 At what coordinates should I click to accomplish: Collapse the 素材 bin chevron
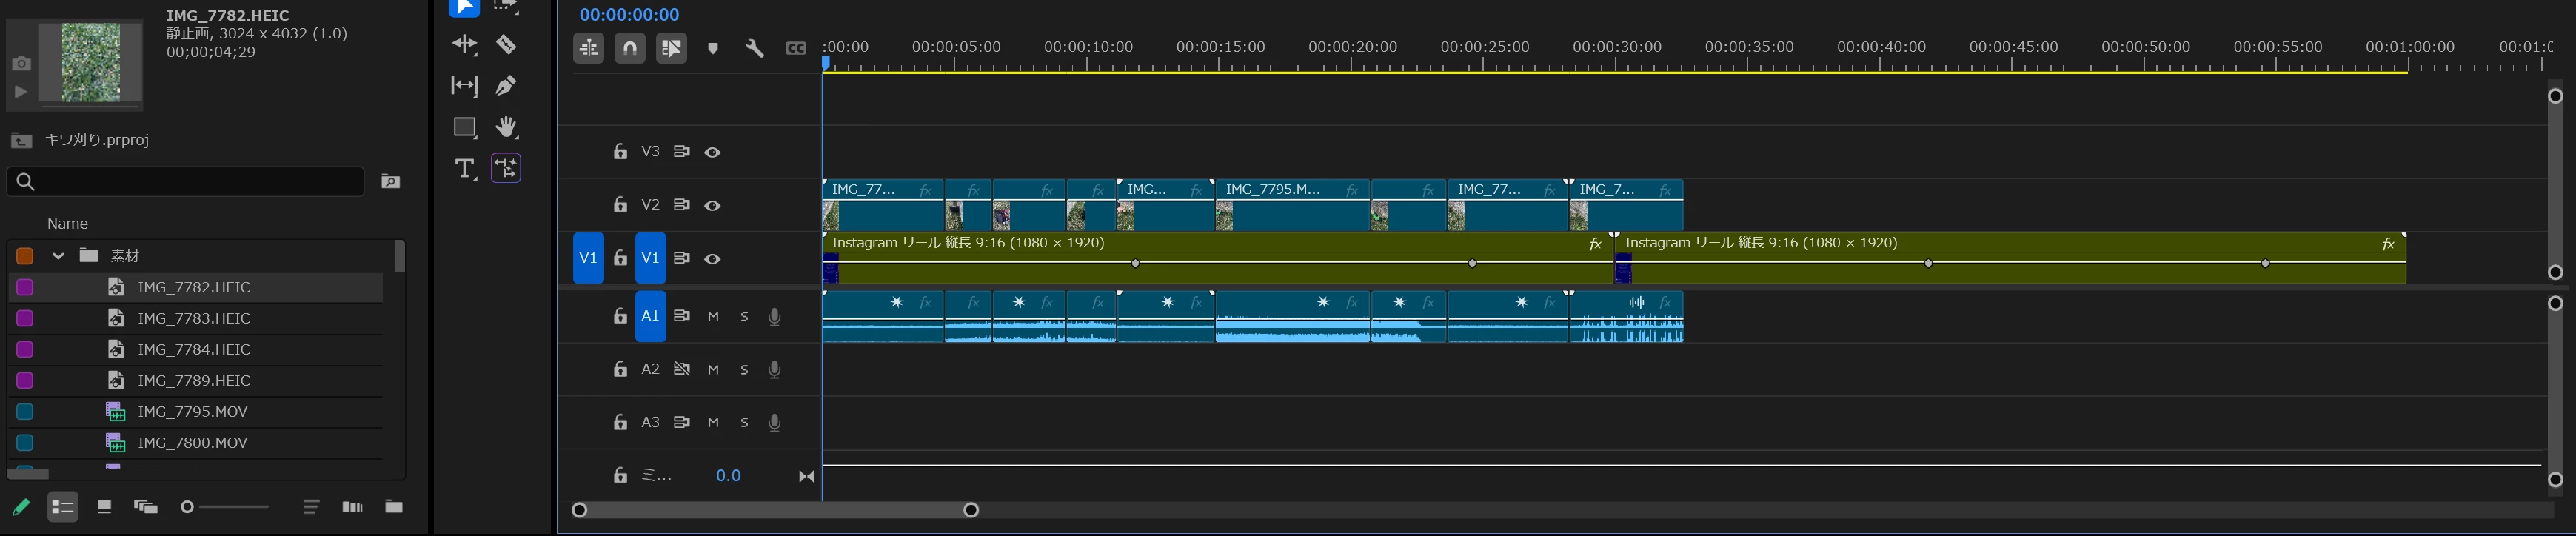click(58, 256)
